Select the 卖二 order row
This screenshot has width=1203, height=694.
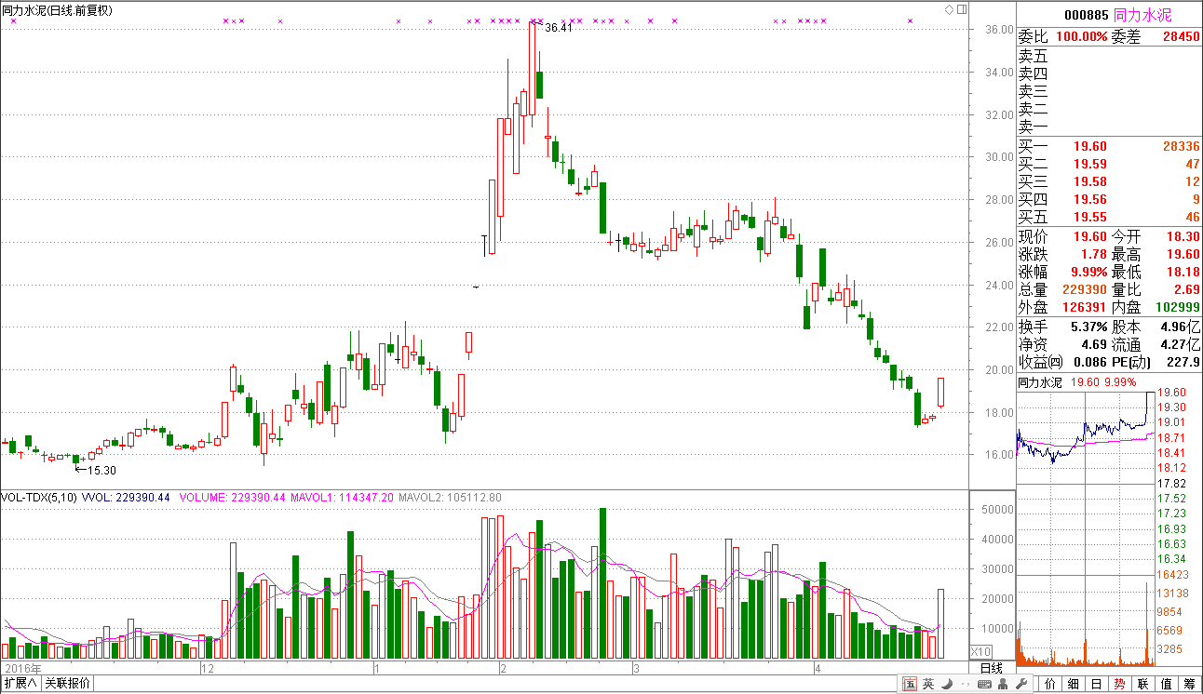point(1109,110)
